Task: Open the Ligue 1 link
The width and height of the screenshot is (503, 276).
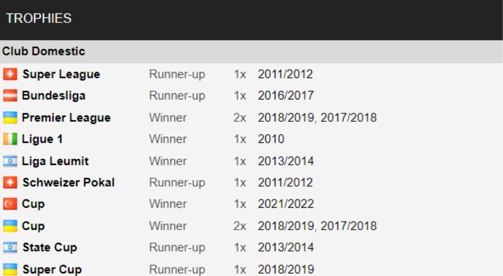Action: 42,139
